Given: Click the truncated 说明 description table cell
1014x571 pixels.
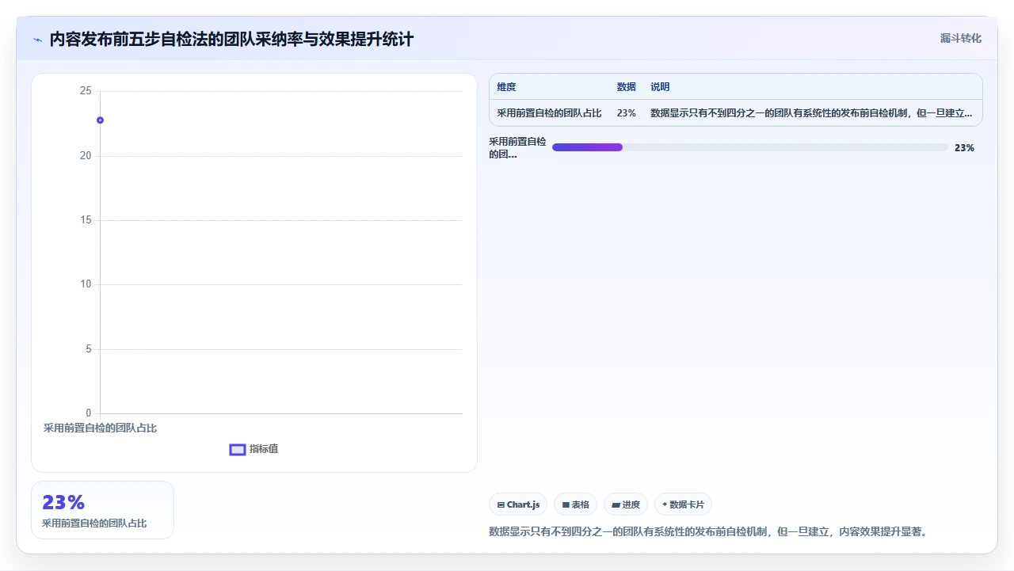Looking at the screenshot, I should pos(811,113).
